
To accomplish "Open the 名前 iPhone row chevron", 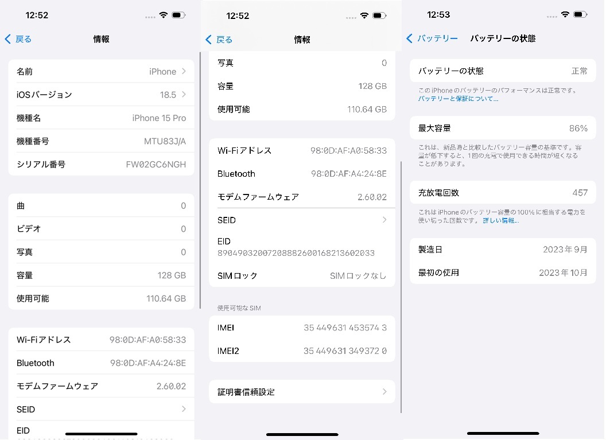I will coord(184,71).
